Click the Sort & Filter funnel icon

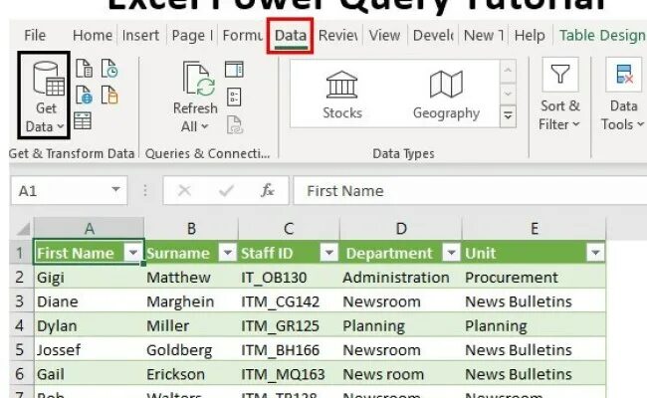[560, 75]
